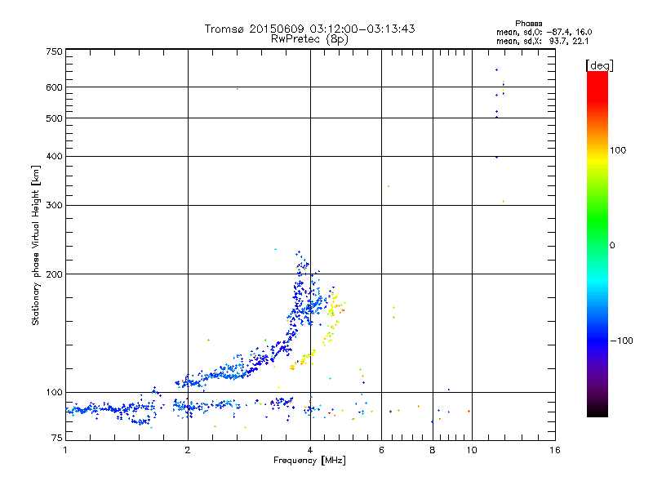Click the plot title "Tromsø 20150609 03:12:00-03:13:43"
The width and height of the screenshot is (653, 490).
point(309,29)
